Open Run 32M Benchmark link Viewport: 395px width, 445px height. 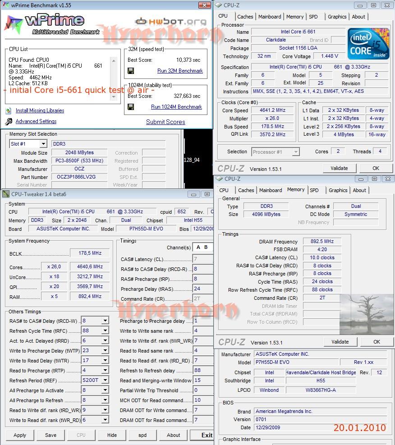tap(180, 71)
